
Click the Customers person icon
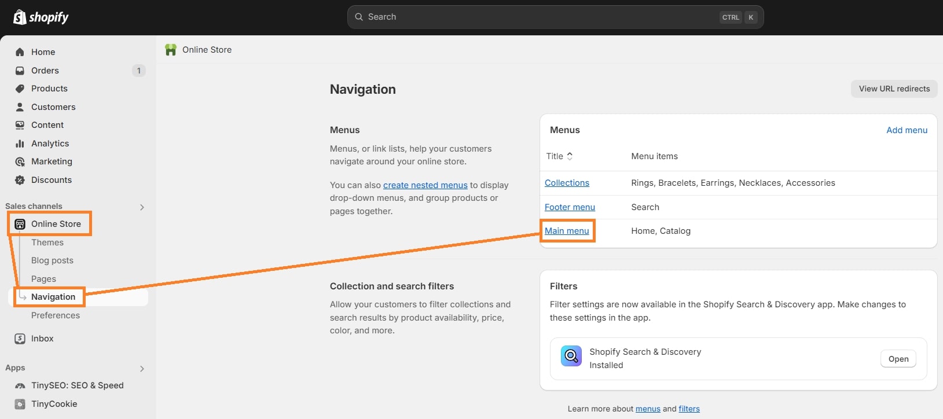click(20, 107)
